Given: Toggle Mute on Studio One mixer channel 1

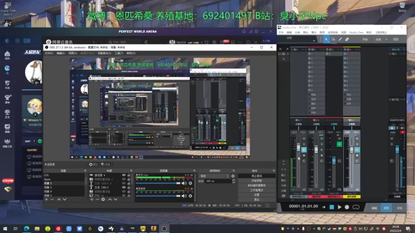Looking at the screenshot, I should pyautogui.click(x=304, y=138).
